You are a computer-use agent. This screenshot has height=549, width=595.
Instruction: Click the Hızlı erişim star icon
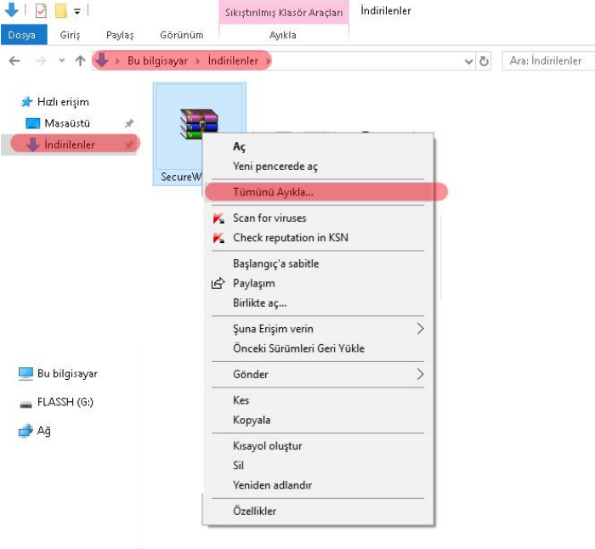26,102
